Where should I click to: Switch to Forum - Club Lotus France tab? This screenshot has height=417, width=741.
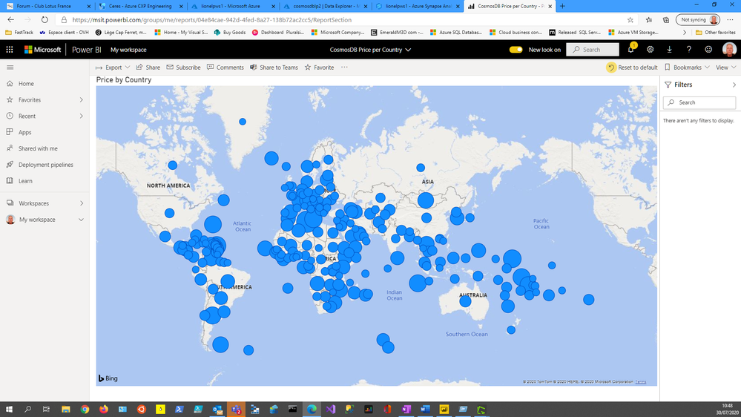click(44, 6)
